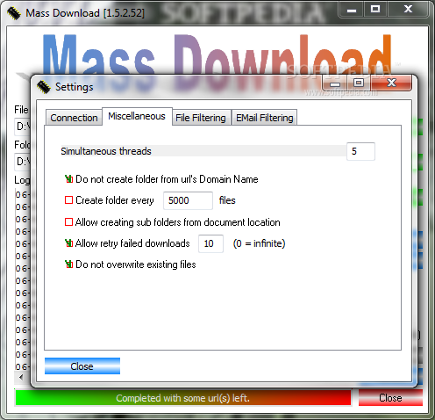The height and width of the screenshot is (420, 435).
Task: Maximize the Settings dialog
Action: (x=359, y=83)
